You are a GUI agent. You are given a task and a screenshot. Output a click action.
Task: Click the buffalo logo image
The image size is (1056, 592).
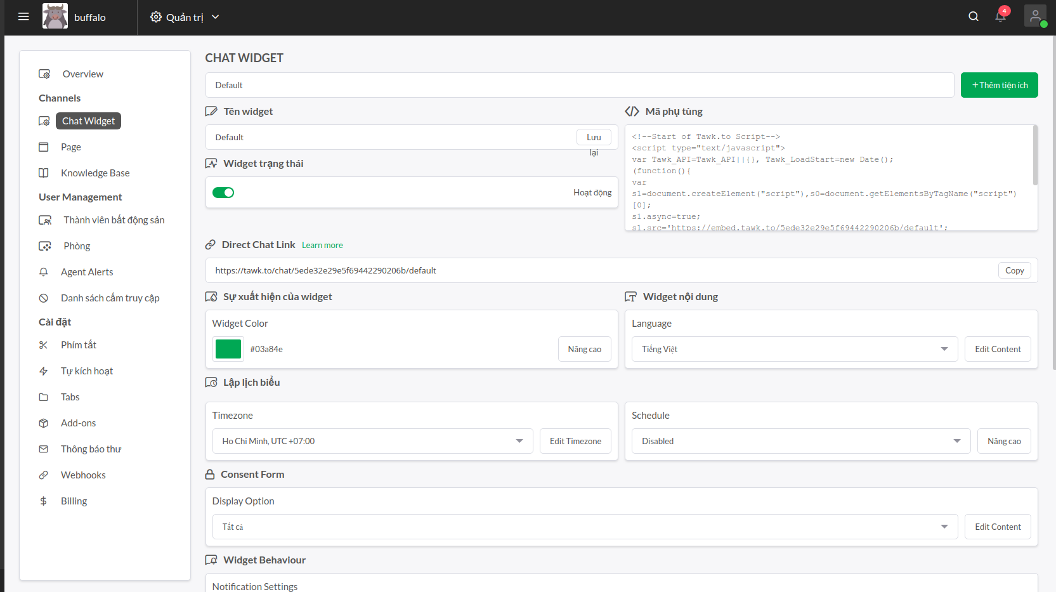click(x=55, y=16)
